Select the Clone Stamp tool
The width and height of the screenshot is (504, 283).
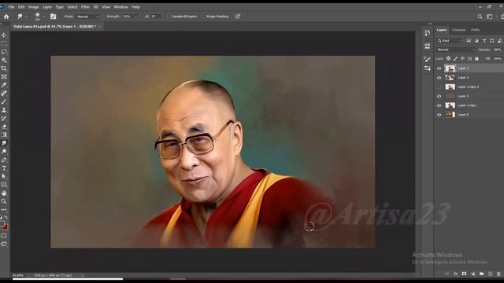pos(4,110)
